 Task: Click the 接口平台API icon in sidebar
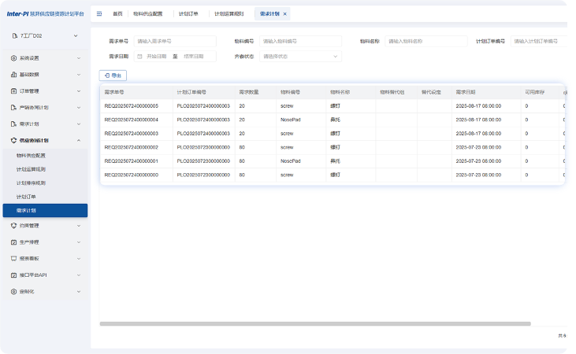(x=13, y=275)
